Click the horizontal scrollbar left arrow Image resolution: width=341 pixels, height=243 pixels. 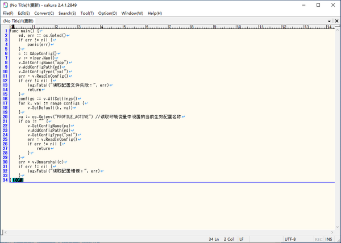coord(3,231)
